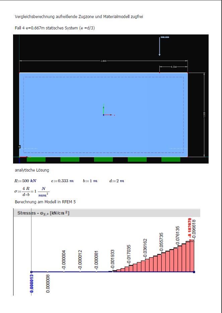
Task: Click the stress value 0.000008
Action: 48,284
